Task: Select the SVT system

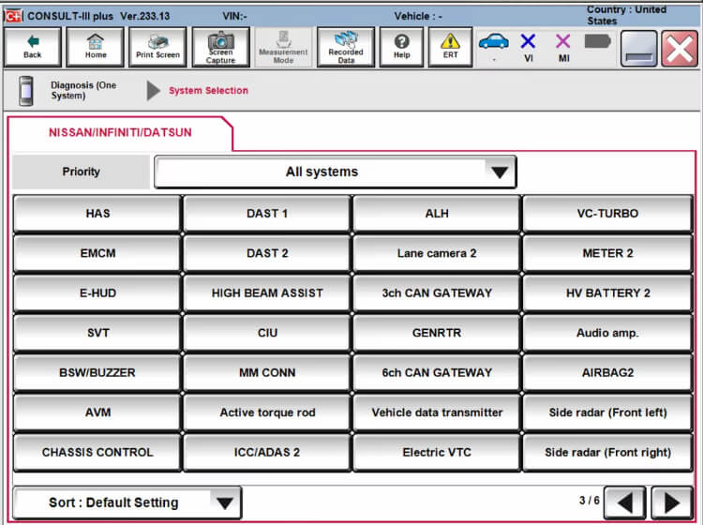Action: pos(97,333)
